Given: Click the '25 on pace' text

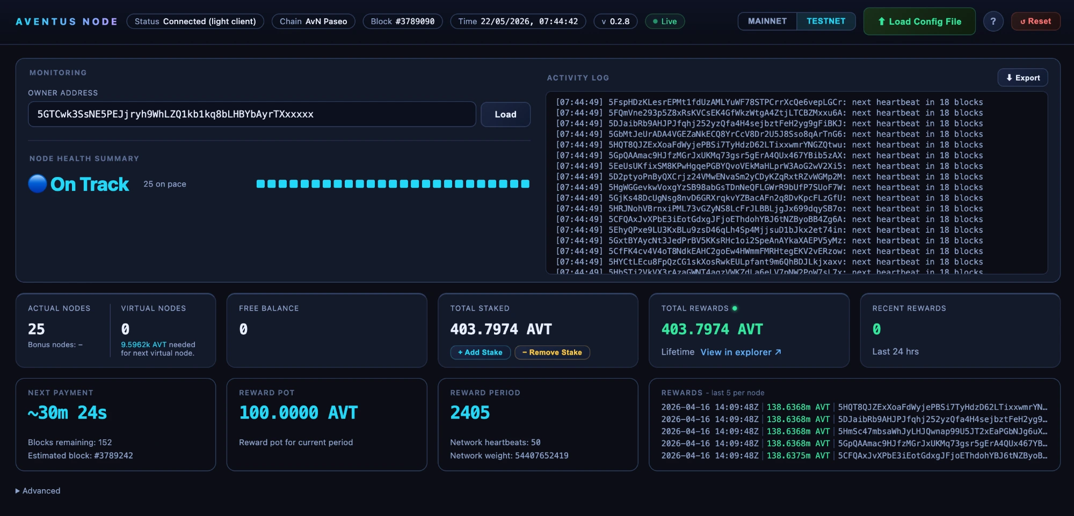Looking at the screenshot, I should pyautogui.click(x=165, y=184).
